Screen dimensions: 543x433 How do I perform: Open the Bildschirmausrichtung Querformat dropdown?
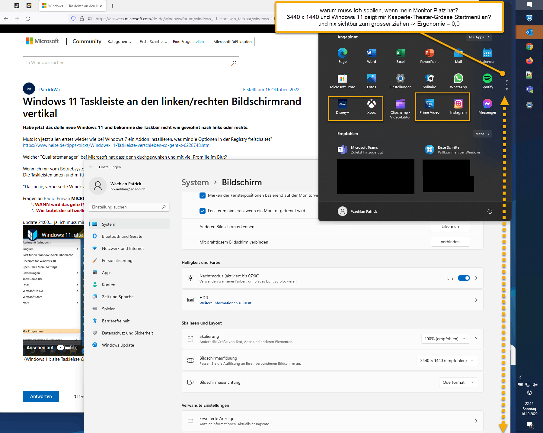coord(458,382)
